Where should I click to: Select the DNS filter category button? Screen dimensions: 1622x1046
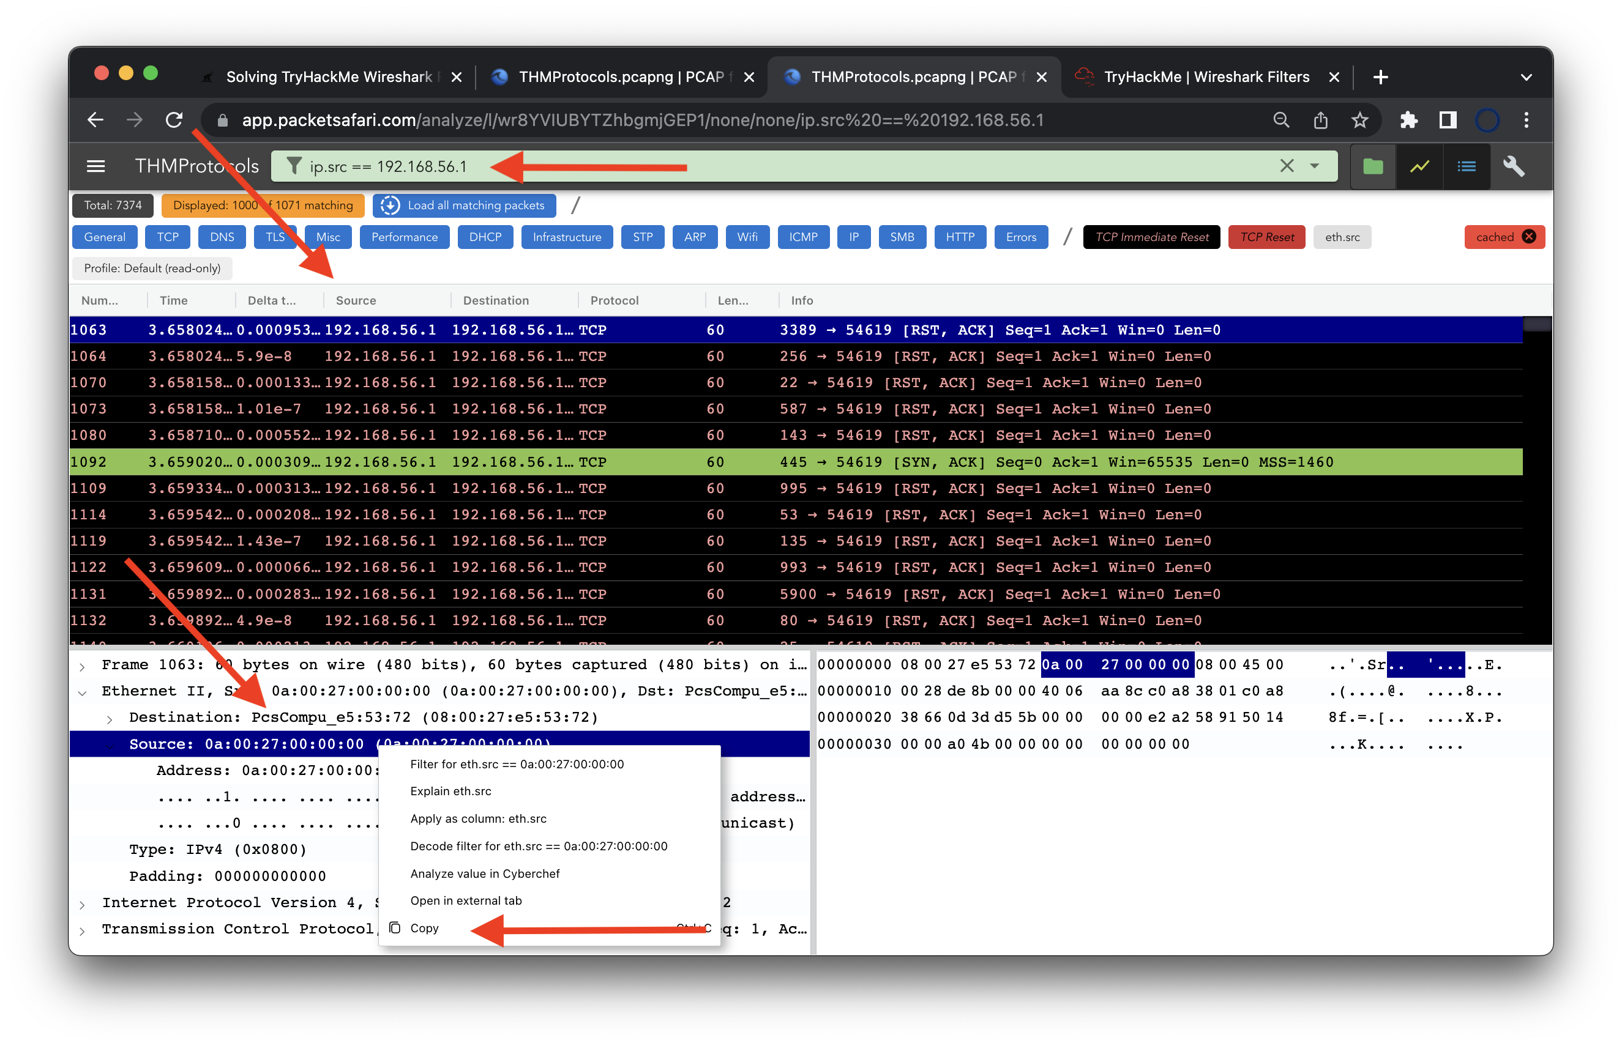pos(222,237)
